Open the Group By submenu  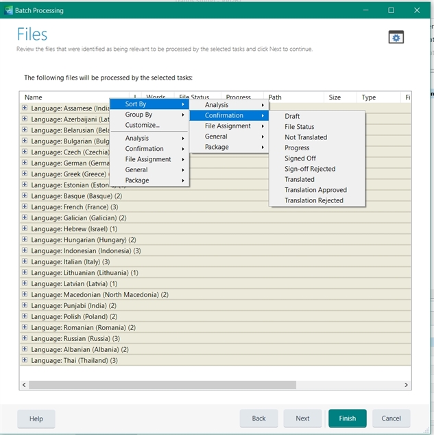pos(149,115)
